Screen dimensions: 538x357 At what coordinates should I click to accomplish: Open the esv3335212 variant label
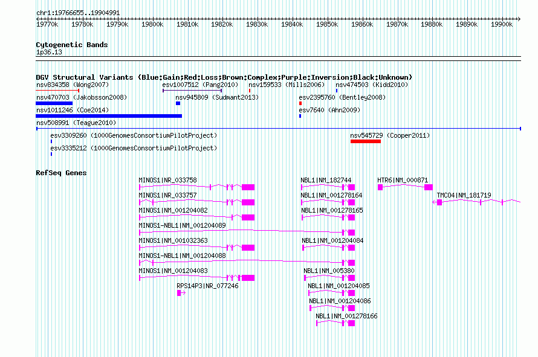[134, 148]
